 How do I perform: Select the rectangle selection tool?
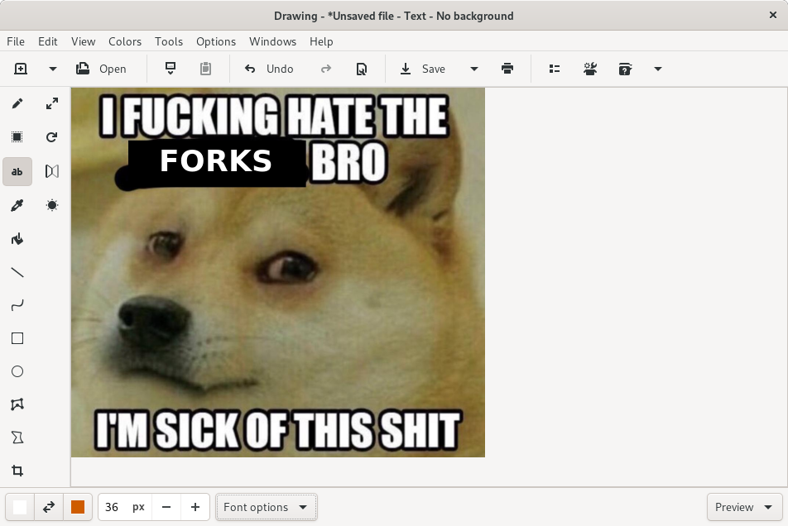click(x=17, y=137)
